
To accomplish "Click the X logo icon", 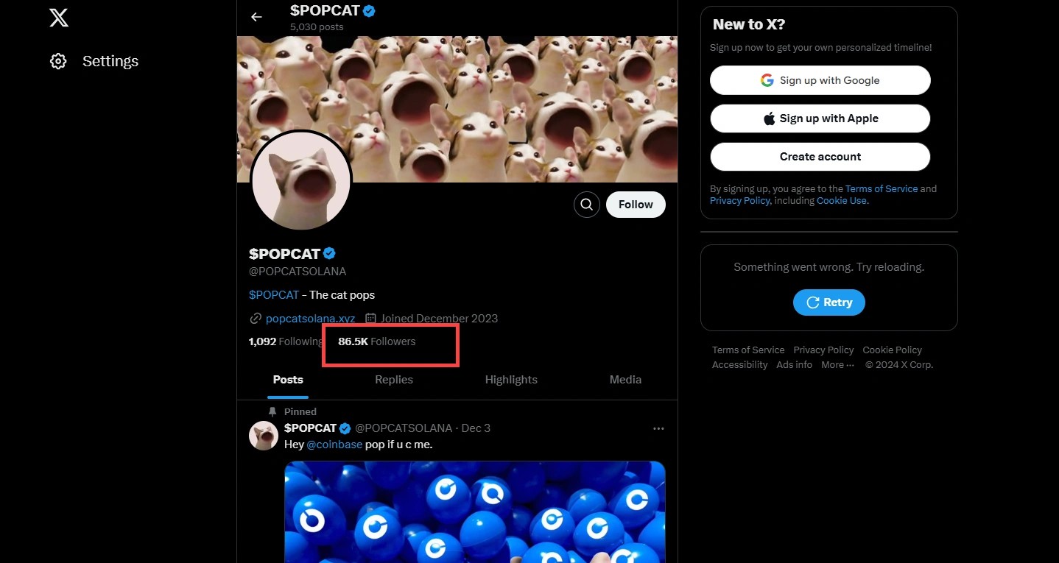I will [59, 18].
